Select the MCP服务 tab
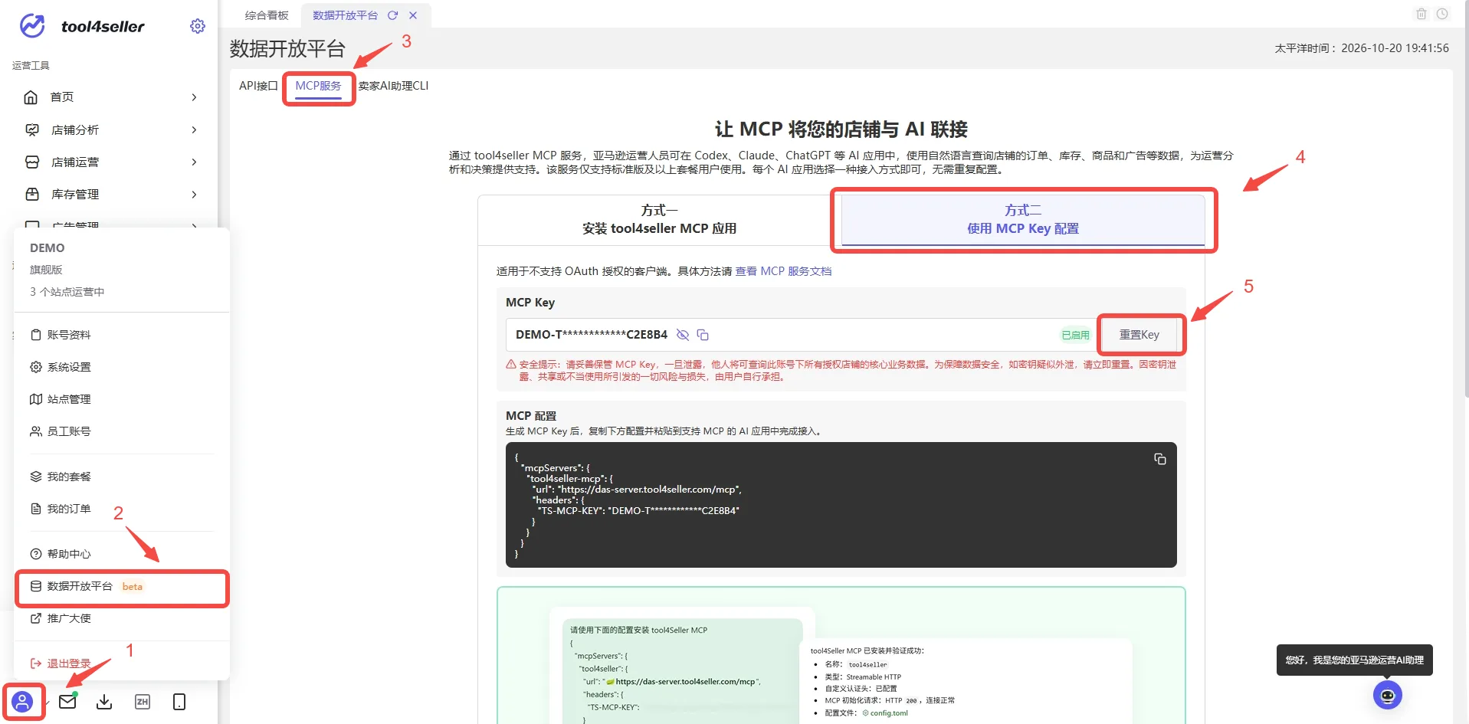Image resolution: width=1469 pixels, height=724 pixels. click(318, 86)
